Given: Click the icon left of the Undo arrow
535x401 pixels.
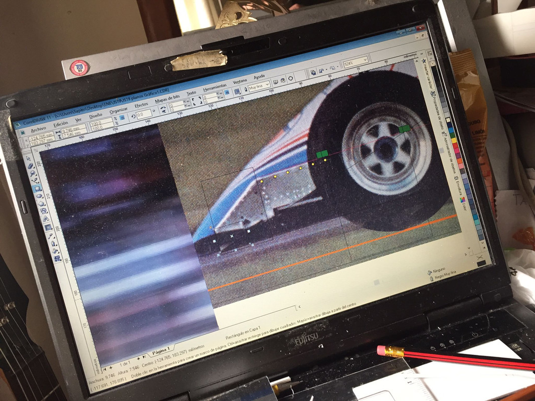Looking at the screenshot, I should tap(313, 73).
